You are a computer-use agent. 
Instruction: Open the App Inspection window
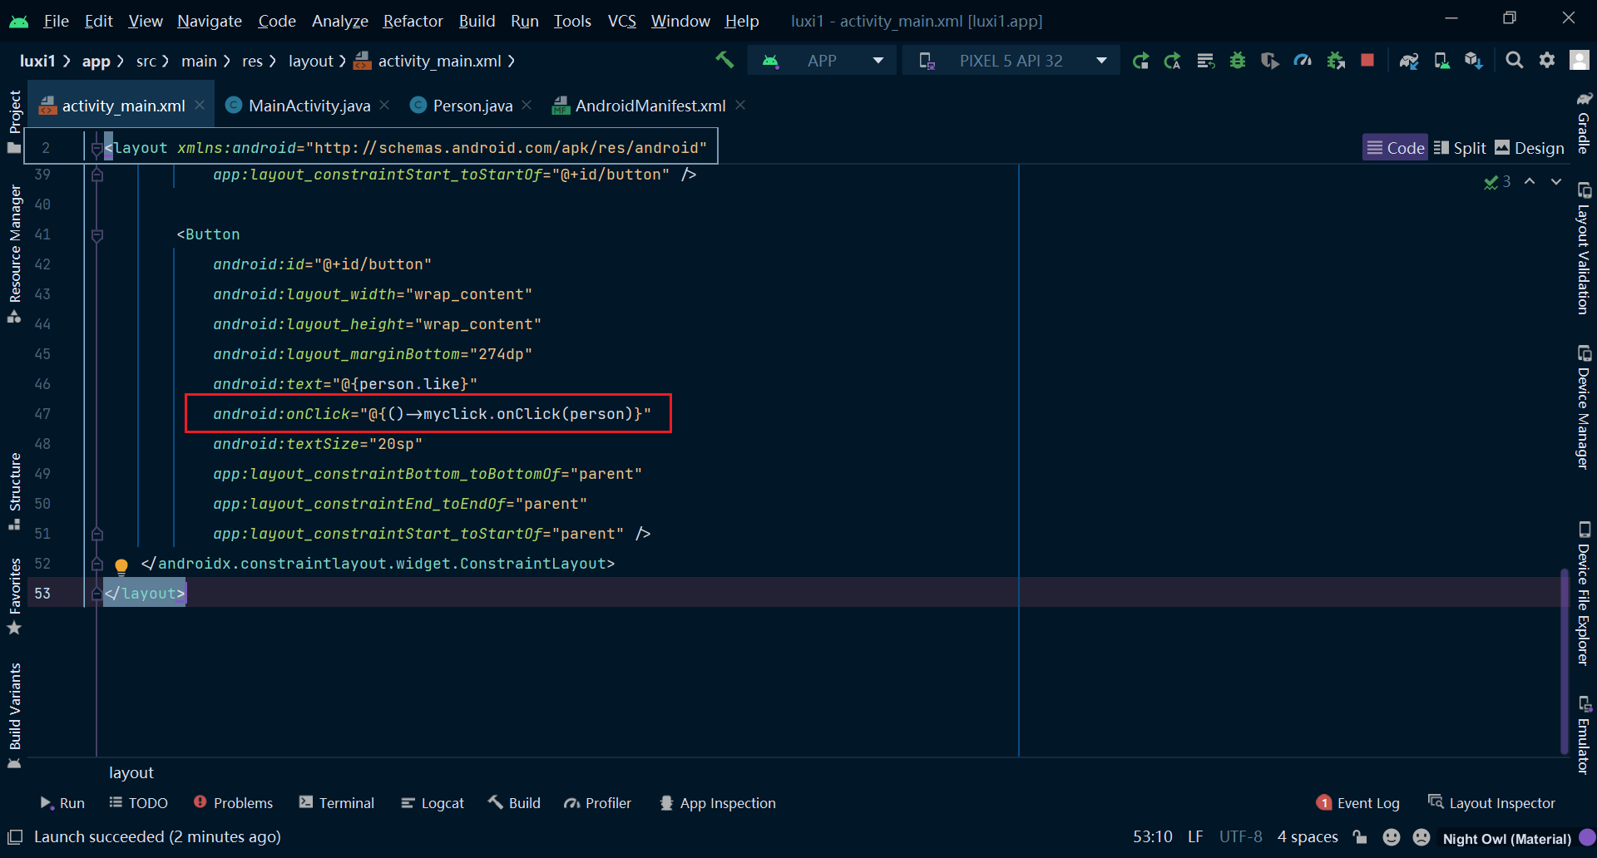coord(718,803)
